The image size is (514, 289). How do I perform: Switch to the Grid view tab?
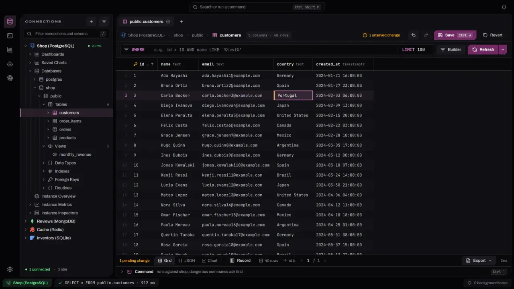(165, 261)
